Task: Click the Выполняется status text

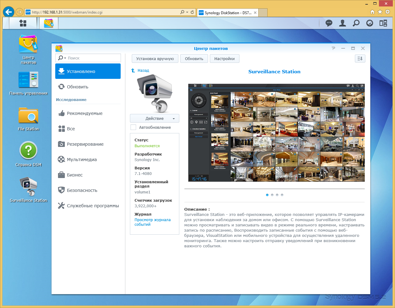Action: pos(147,146)
